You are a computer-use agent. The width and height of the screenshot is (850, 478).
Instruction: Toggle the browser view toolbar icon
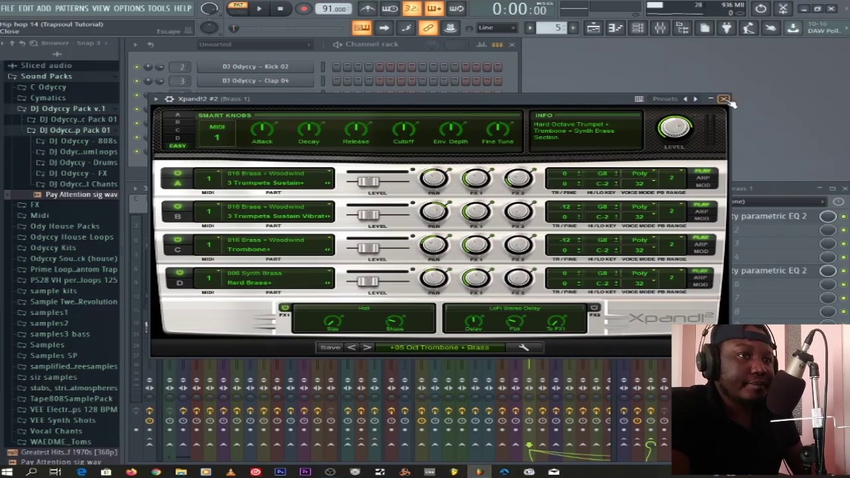pos(683,27)
